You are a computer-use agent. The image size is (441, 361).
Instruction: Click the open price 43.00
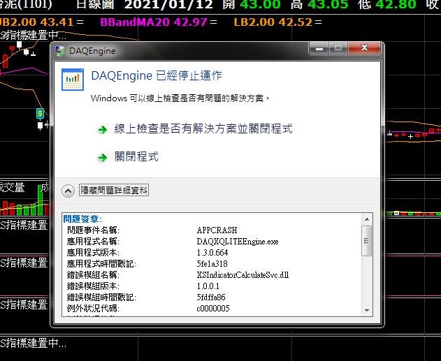coord(260,4)
